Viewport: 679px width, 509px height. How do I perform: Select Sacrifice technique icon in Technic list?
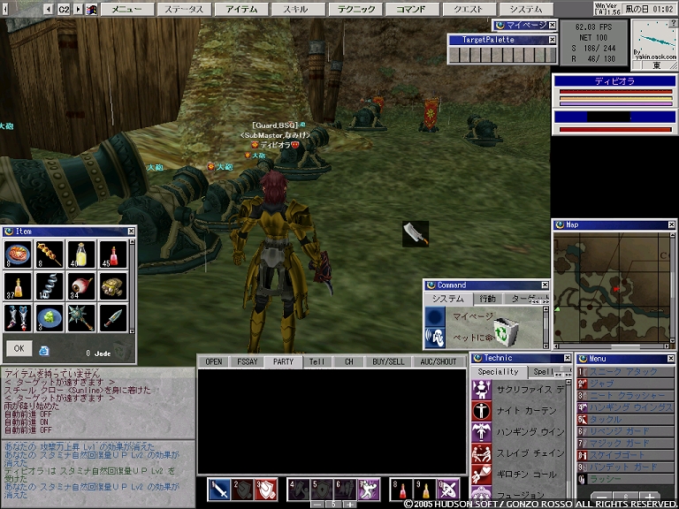(482, 389)
